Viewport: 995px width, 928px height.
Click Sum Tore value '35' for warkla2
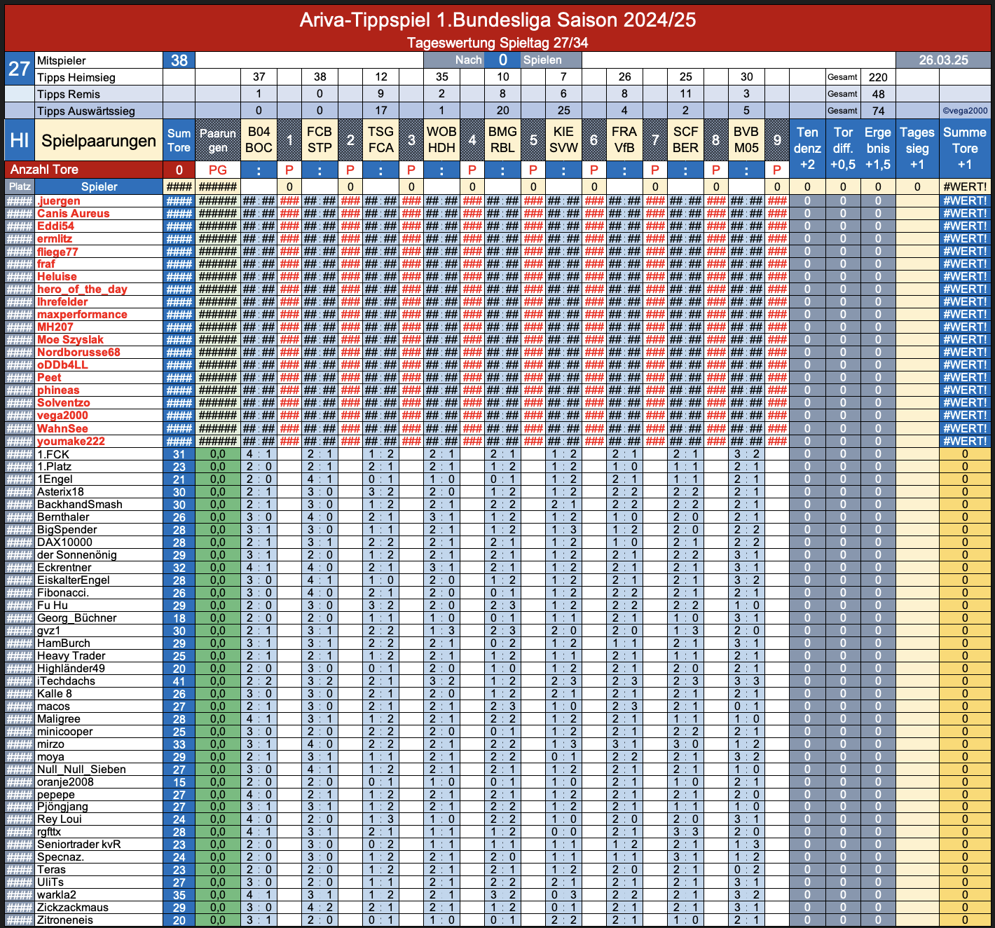pos(179,895)
